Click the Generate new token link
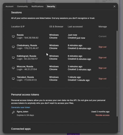This screenshot has width=123, height=135. point(21,107)
